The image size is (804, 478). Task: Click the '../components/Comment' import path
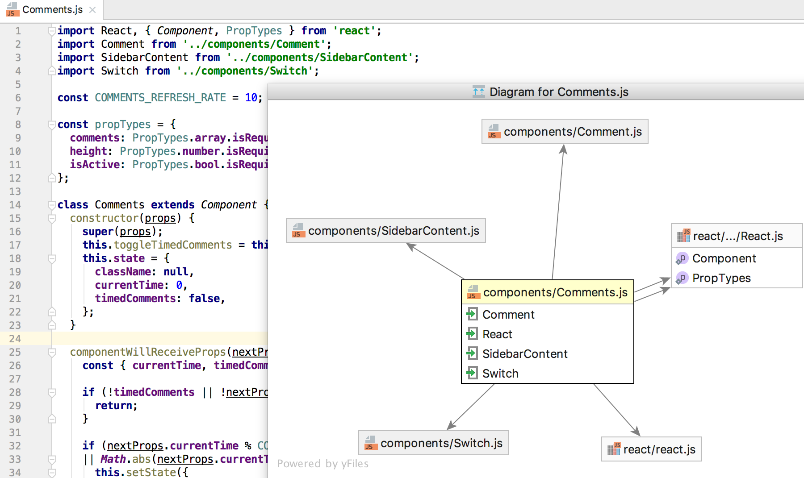254,44
